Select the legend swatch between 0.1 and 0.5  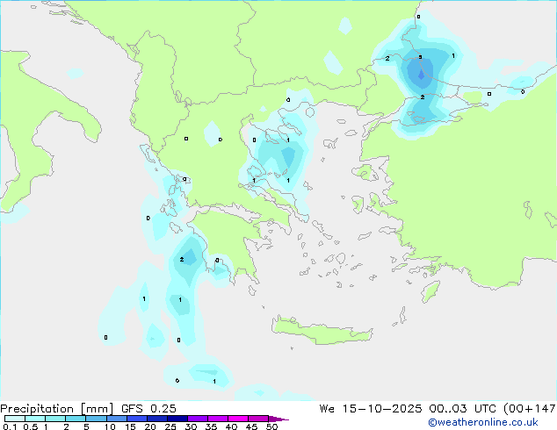point(15,419)
